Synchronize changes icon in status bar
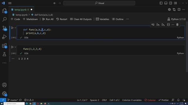 (x=20, y=100)
